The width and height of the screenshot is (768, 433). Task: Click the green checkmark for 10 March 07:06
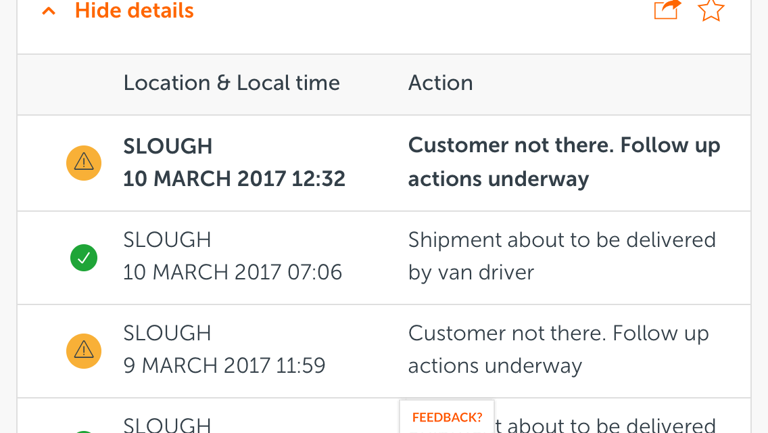pyautogui.click(x=84, y=258)
